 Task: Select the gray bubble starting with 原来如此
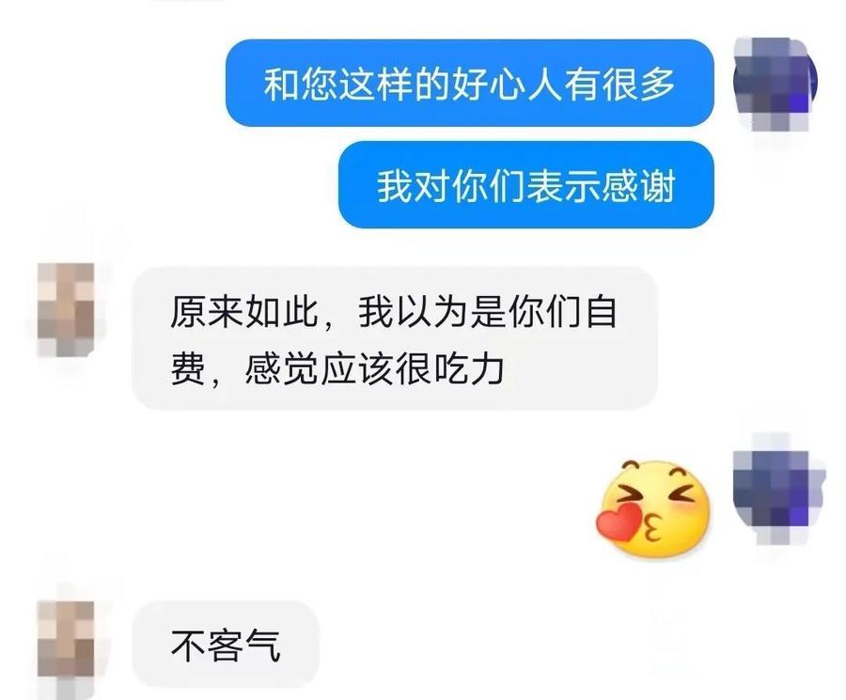395,338
